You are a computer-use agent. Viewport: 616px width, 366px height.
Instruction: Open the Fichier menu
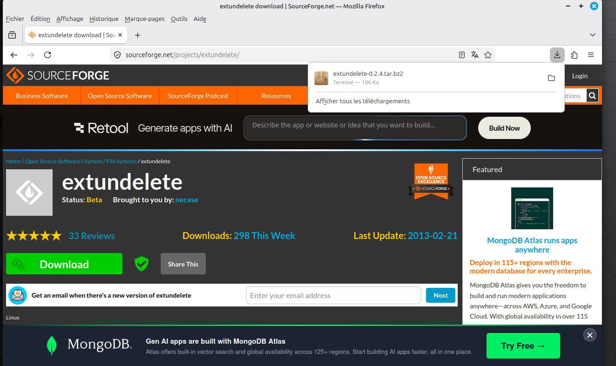[15, 19]
